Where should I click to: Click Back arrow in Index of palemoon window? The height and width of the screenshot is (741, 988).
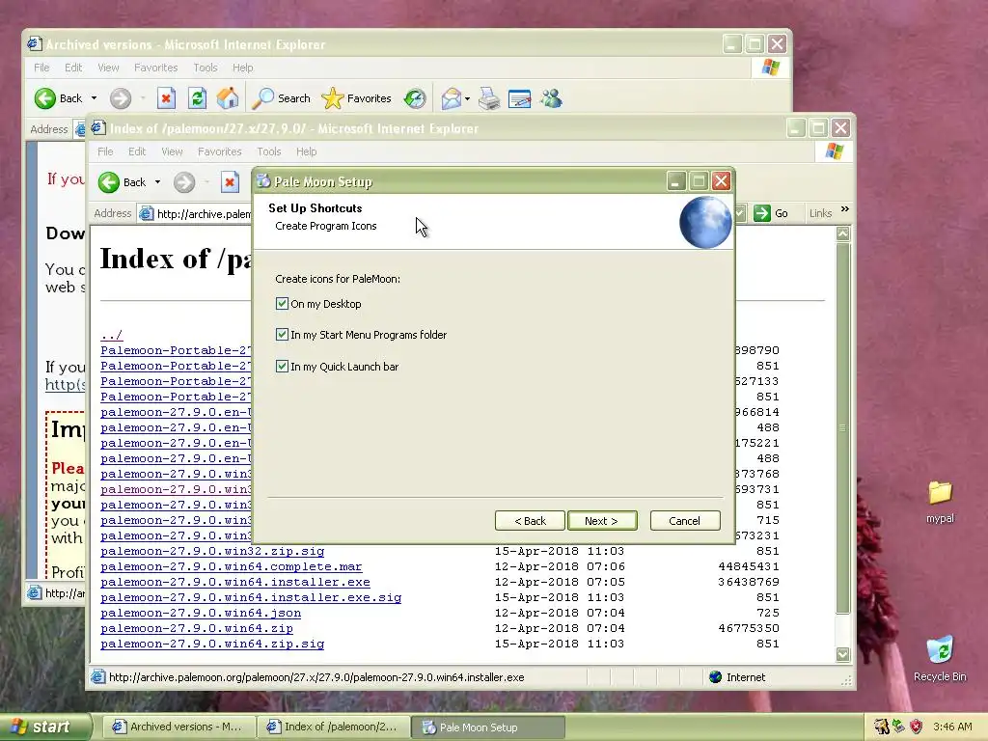pyautogui.click(x=109, y=182)
